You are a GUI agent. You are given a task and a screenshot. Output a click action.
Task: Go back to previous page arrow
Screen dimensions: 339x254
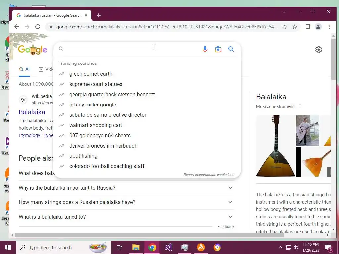17,27
